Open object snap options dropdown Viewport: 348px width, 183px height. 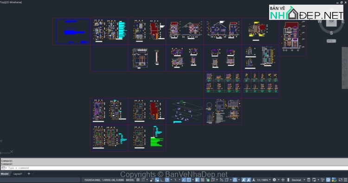(x=193, y=180)
